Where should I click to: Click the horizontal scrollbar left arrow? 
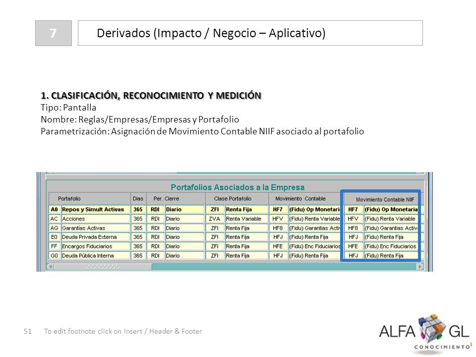click(x=51, y=267)
